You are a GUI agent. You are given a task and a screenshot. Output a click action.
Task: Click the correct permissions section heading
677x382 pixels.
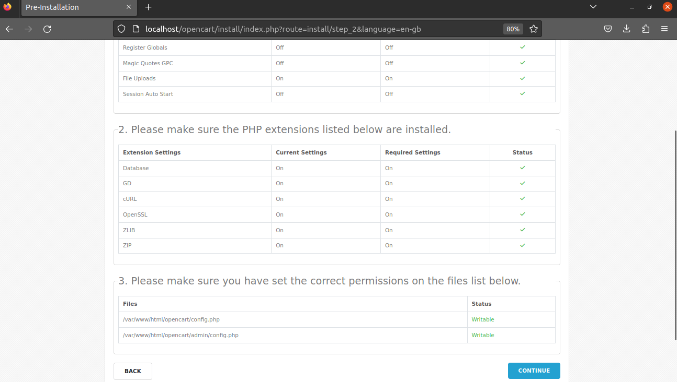click(319, 281)
